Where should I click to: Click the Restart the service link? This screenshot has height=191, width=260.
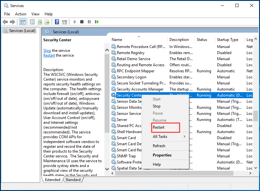(49, 55)
